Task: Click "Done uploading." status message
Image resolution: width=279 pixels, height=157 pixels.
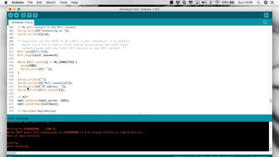Action: point(18,118)
